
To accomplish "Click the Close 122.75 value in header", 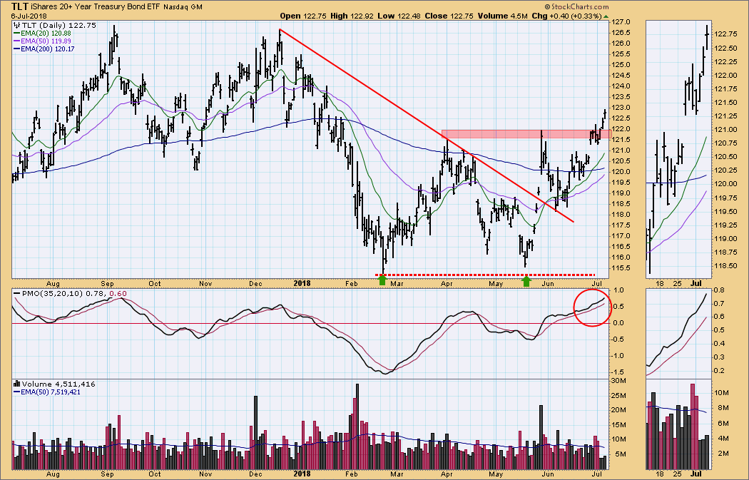I will 449,16.
